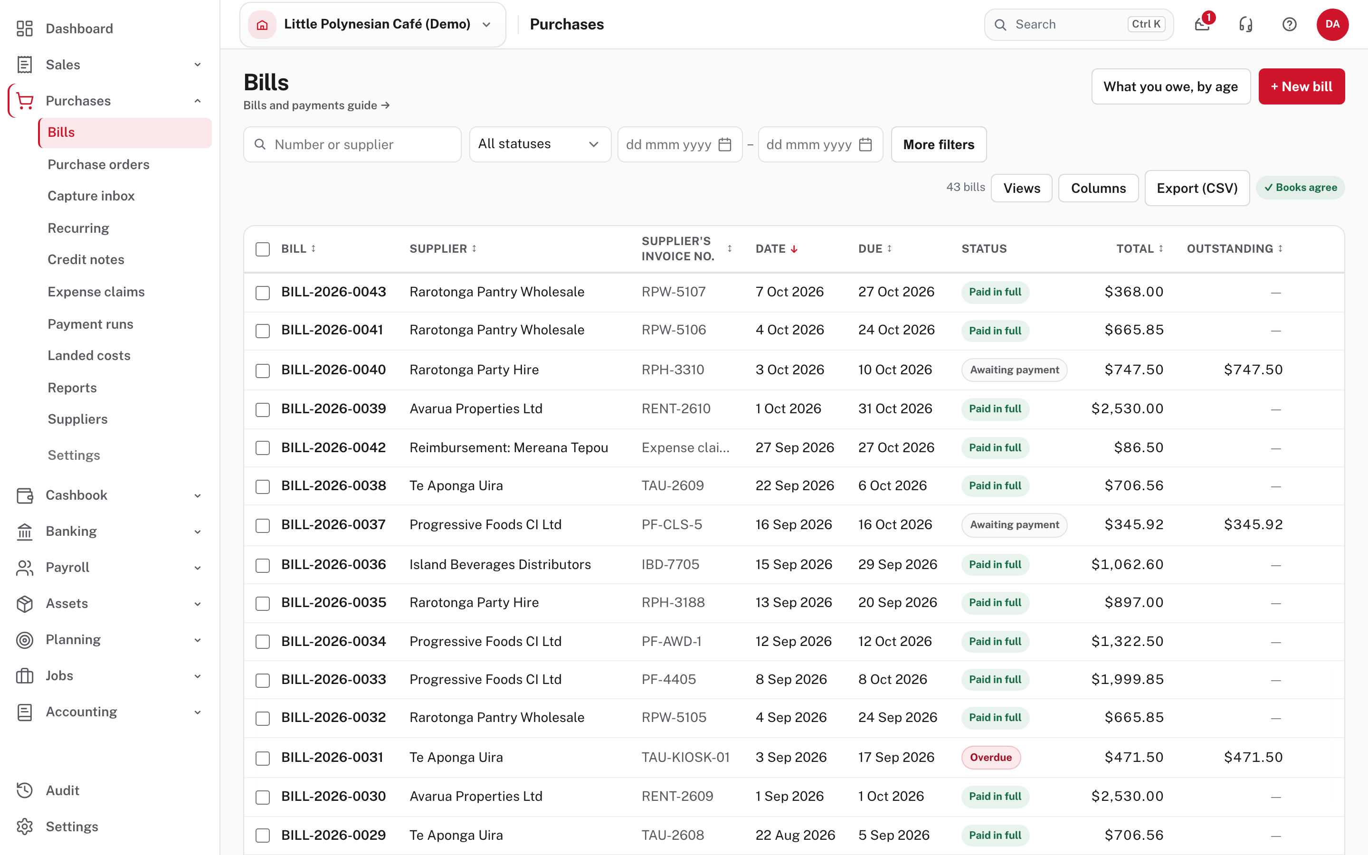
Task: Tick the select-all bills checkbox in header
Action: coord(262,249)
